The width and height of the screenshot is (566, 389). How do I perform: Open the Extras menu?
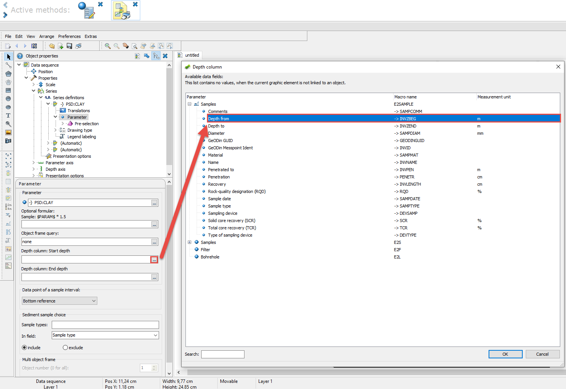tap(91, 36)
